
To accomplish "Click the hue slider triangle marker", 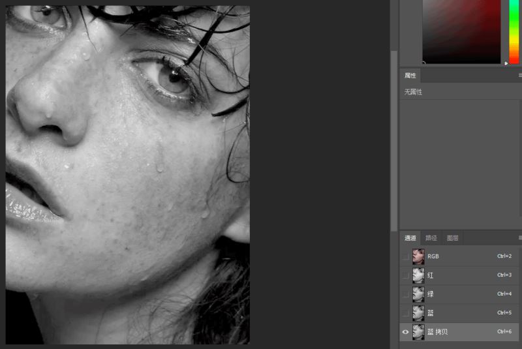I will (506, 63).
